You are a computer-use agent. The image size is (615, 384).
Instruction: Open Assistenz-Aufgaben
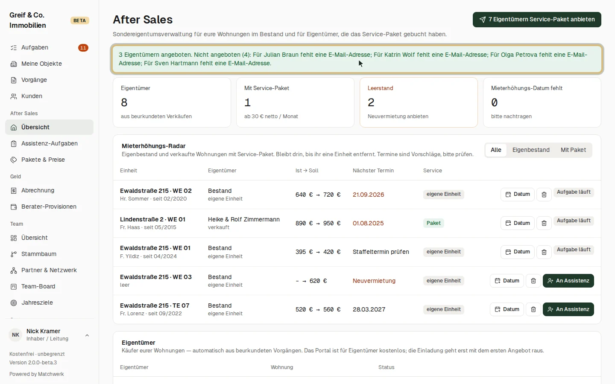pyautogui.click(x=49, y=143)
